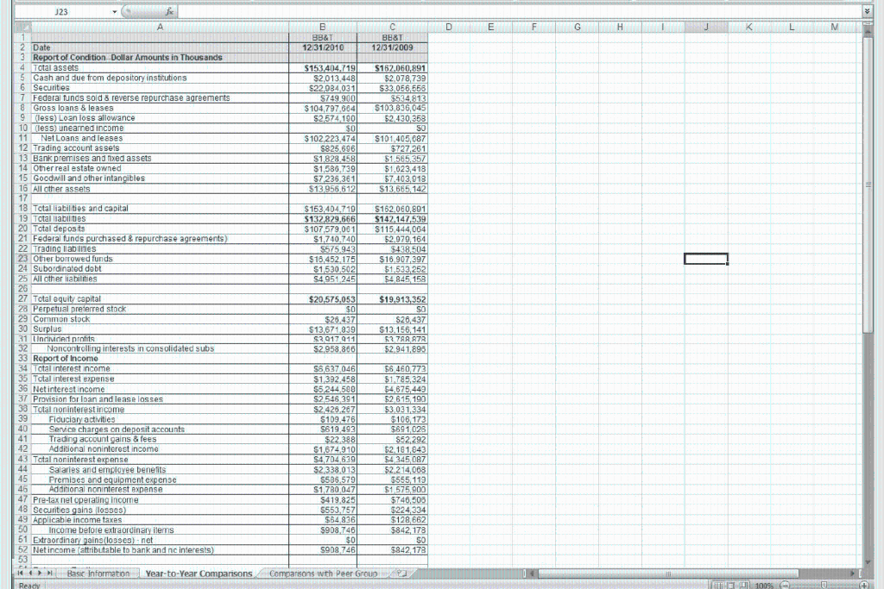Screen dimensions: 884x589
Task: Click 'Total equity capital' label
Action: coord(66,299)
